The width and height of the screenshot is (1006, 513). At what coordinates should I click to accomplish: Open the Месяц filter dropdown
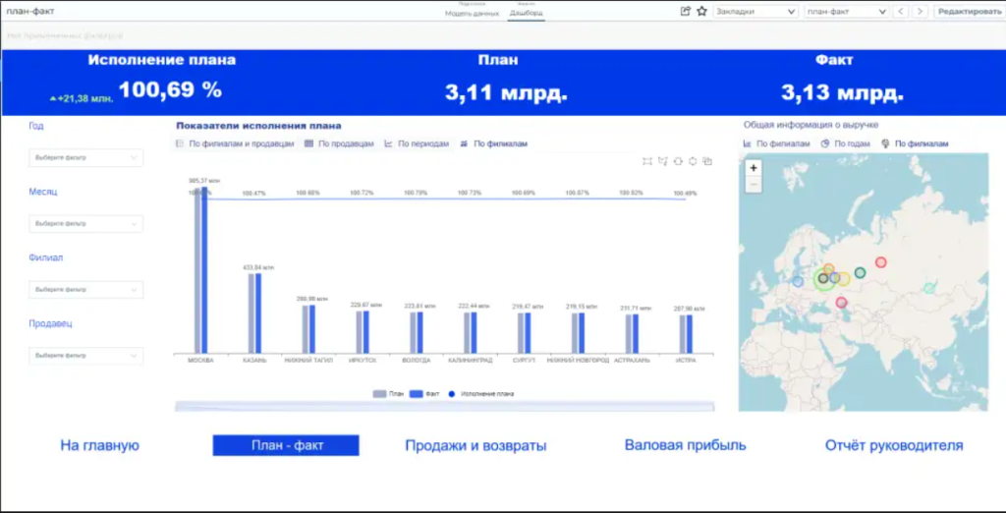[x=86, y=223]
